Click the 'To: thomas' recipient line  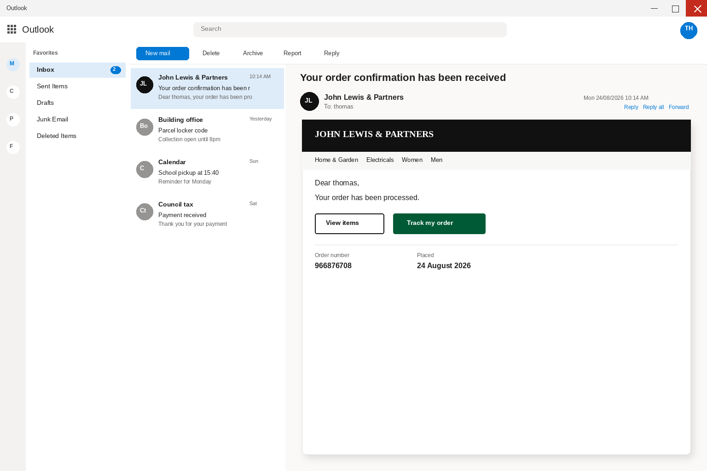coord(339,107)
